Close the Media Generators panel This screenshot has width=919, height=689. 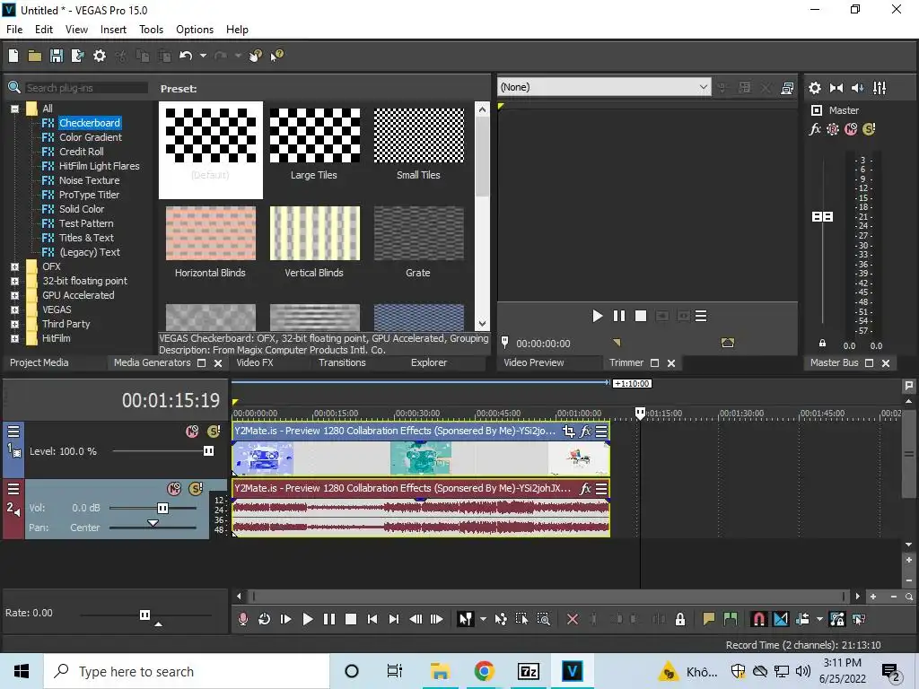coord(218,363)
